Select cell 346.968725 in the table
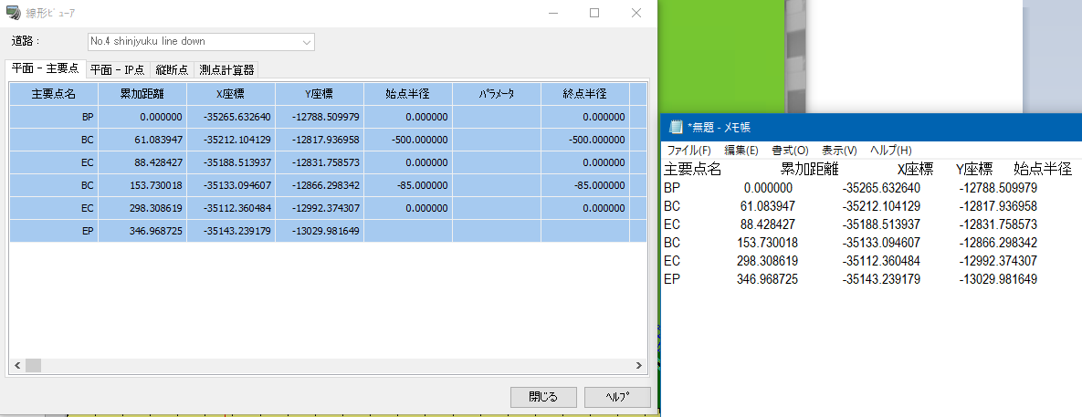Screen dimensions: 1082x417 pos(142,231)
